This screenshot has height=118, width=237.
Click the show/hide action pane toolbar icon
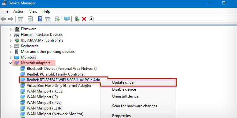(47, 19)
